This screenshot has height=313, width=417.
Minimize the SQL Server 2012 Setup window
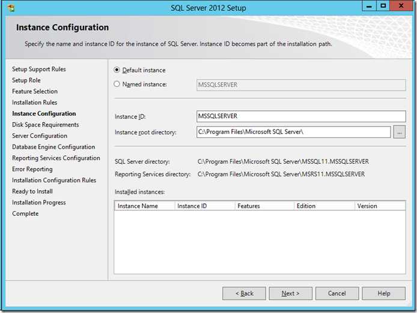click(369, 6)
